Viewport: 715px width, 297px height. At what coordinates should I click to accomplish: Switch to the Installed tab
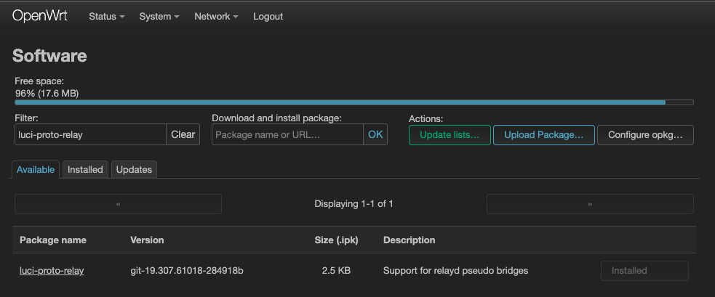tap(85, 170)
